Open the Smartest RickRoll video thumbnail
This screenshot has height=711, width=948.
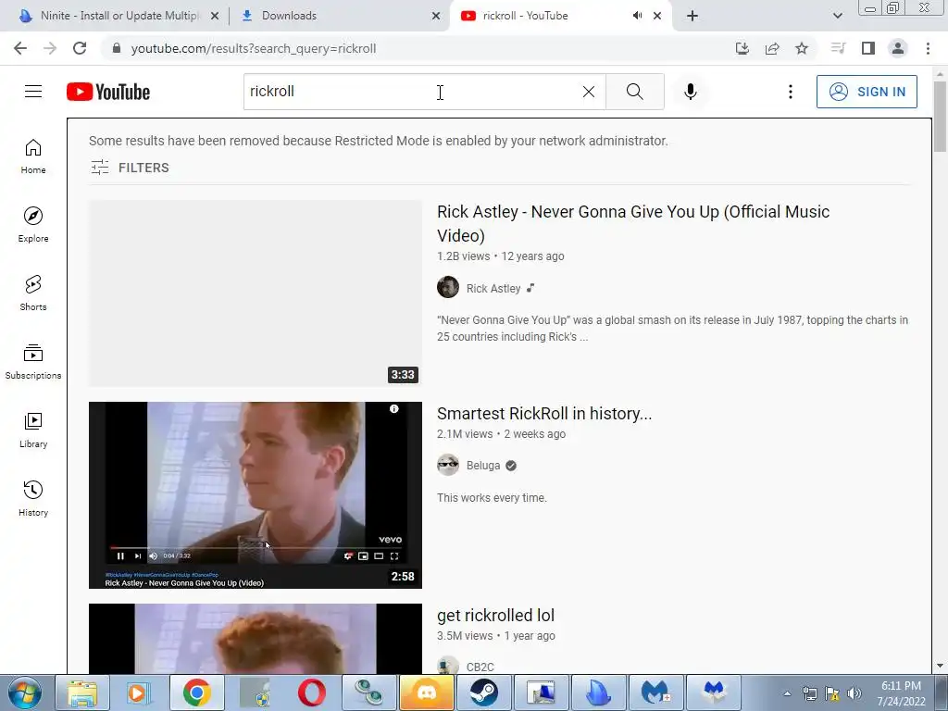point(256,495)
